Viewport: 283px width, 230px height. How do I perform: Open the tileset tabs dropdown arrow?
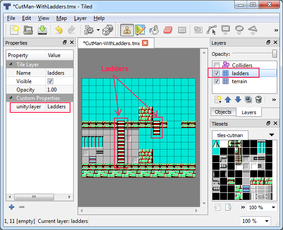point(271,135)
